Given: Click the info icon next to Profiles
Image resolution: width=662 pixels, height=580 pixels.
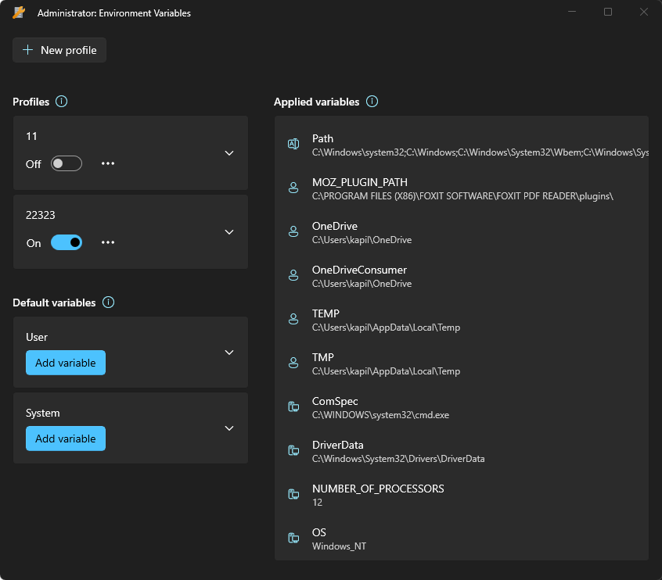Looking at the screenshot, I should click(62, 102).
